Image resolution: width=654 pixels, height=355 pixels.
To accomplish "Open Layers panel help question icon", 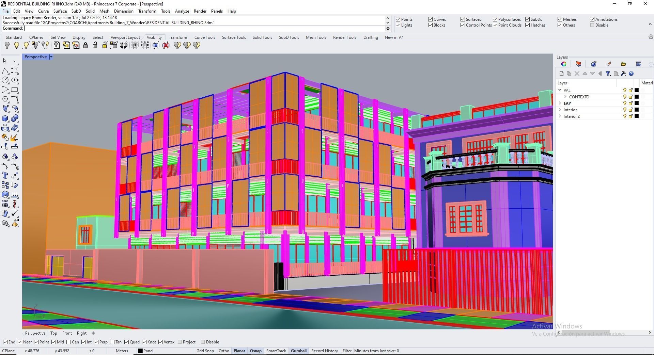I will tap(631, 74).
